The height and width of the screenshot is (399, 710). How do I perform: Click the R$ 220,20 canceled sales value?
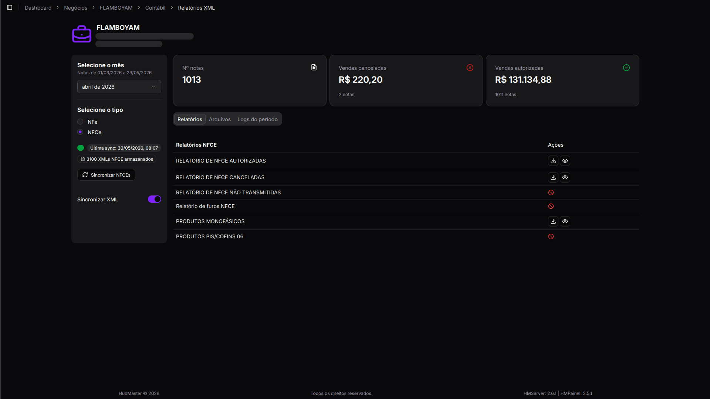pyautogui.click(x=361, y=79)
